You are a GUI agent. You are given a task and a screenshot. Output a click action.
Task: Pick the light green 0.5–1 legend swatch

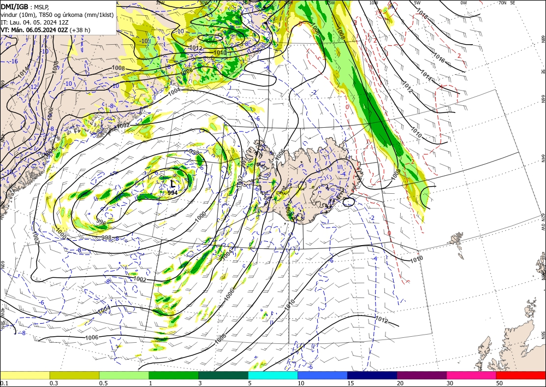[x=124, y=375]
